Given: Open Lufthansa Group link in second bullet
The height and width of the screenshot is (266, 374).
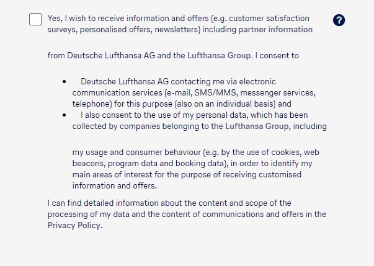Looking at the screenshot, I should 257,126.
